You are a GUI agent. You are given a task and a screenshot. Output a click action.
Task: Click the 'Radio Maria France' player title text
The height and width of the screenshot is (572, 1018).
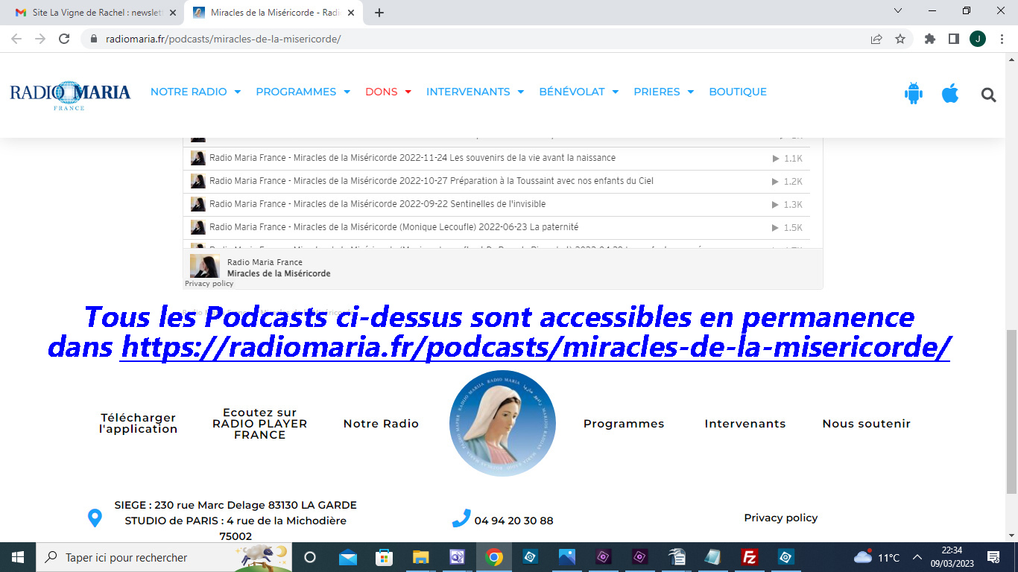tap(265, 262)
